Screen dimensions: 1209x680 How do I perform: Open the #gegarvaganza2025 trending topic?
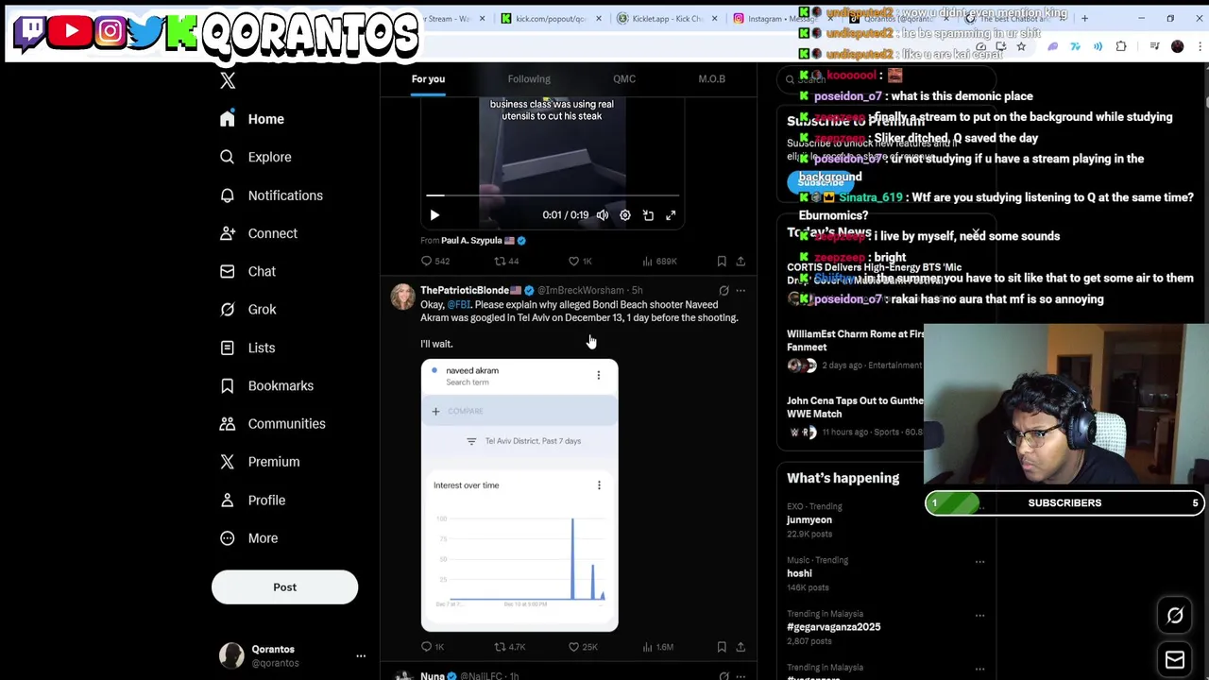[833, 627]
